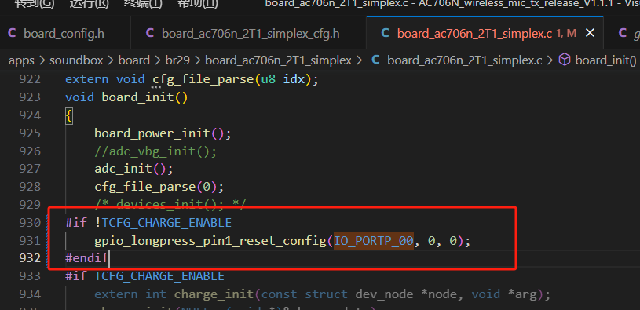
Task: Close the board_ac706n_2T1_simplex.c tab
Action: 590,34
